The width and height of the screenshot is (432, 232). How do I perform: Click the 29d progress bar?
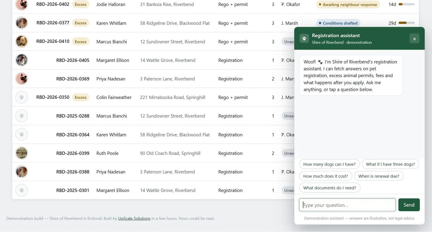tap(407, 23)
